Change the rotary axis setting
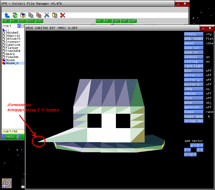 tap(193, 34)
